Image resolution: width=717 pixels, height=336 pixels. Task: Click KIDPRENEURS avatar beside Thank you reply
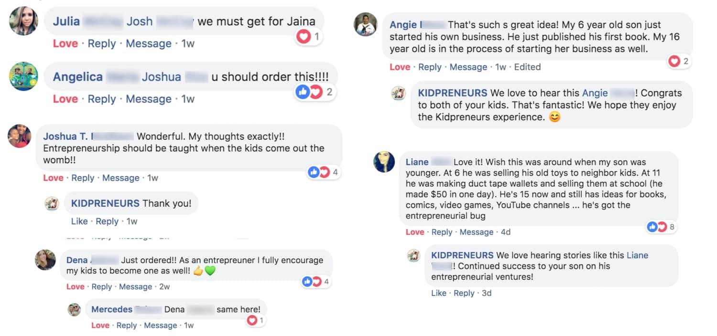point(52,204)
